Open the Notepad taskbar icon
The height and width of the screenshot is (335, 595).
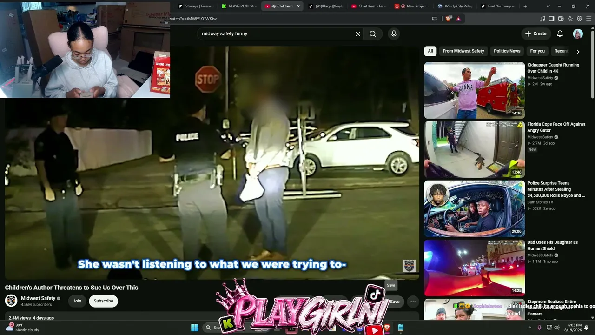tap(401, 328)
